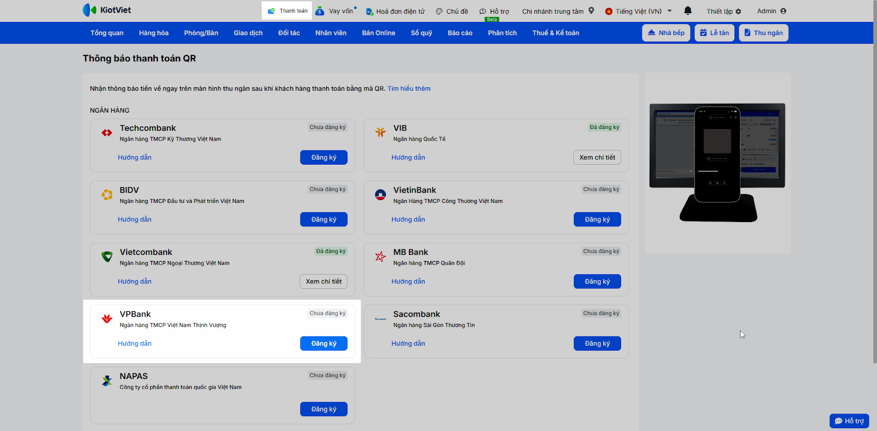Click the Sacombank logo icon
Screen dimensions: 877x431
click(380, 318)
